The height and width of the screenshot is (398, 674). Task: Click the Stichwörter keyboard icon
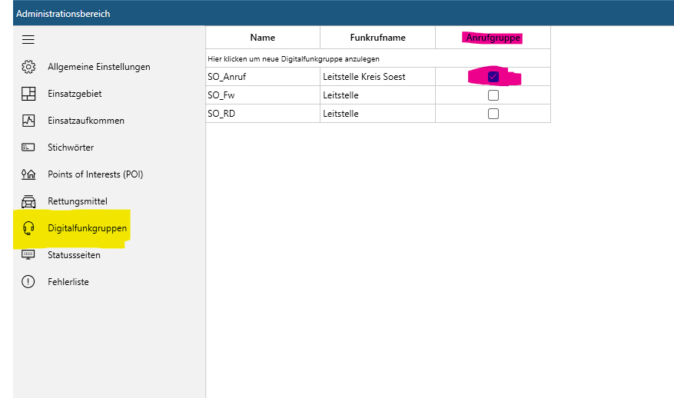tap(28, 148)
